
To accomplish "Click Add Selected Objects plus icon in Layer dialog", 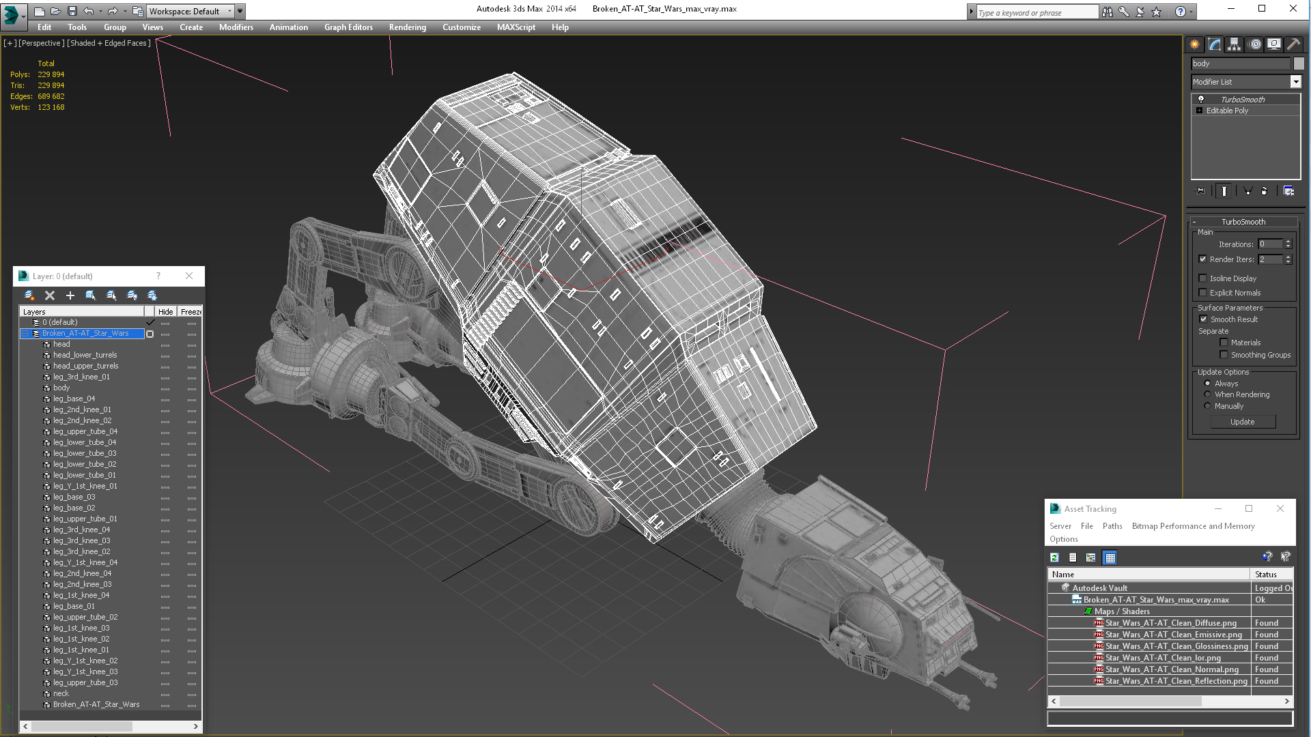I will [x=70, y=295].
